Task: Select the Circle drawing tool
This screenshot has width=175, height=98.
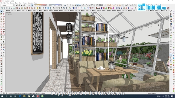Action: point(1,22)
